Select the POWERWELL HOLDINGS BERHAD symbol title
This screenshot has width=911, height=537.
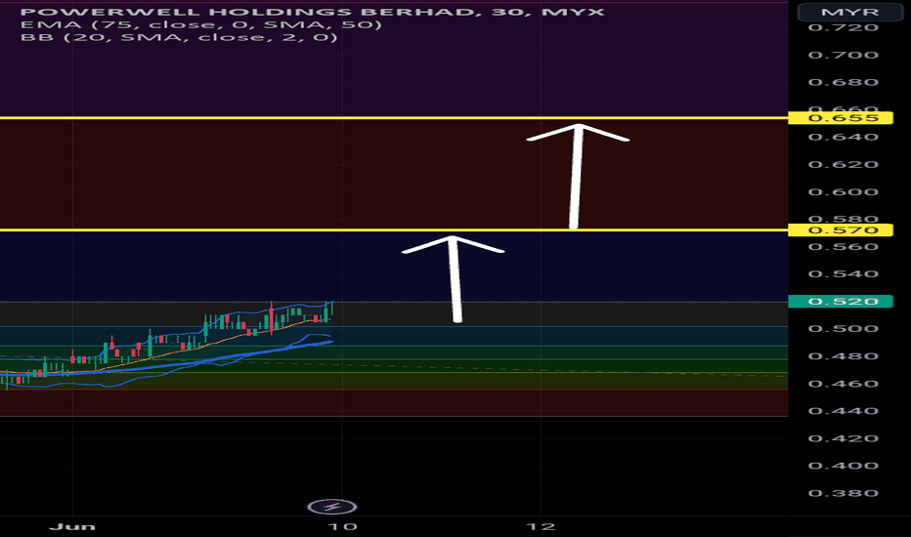(x=313, y=12)
